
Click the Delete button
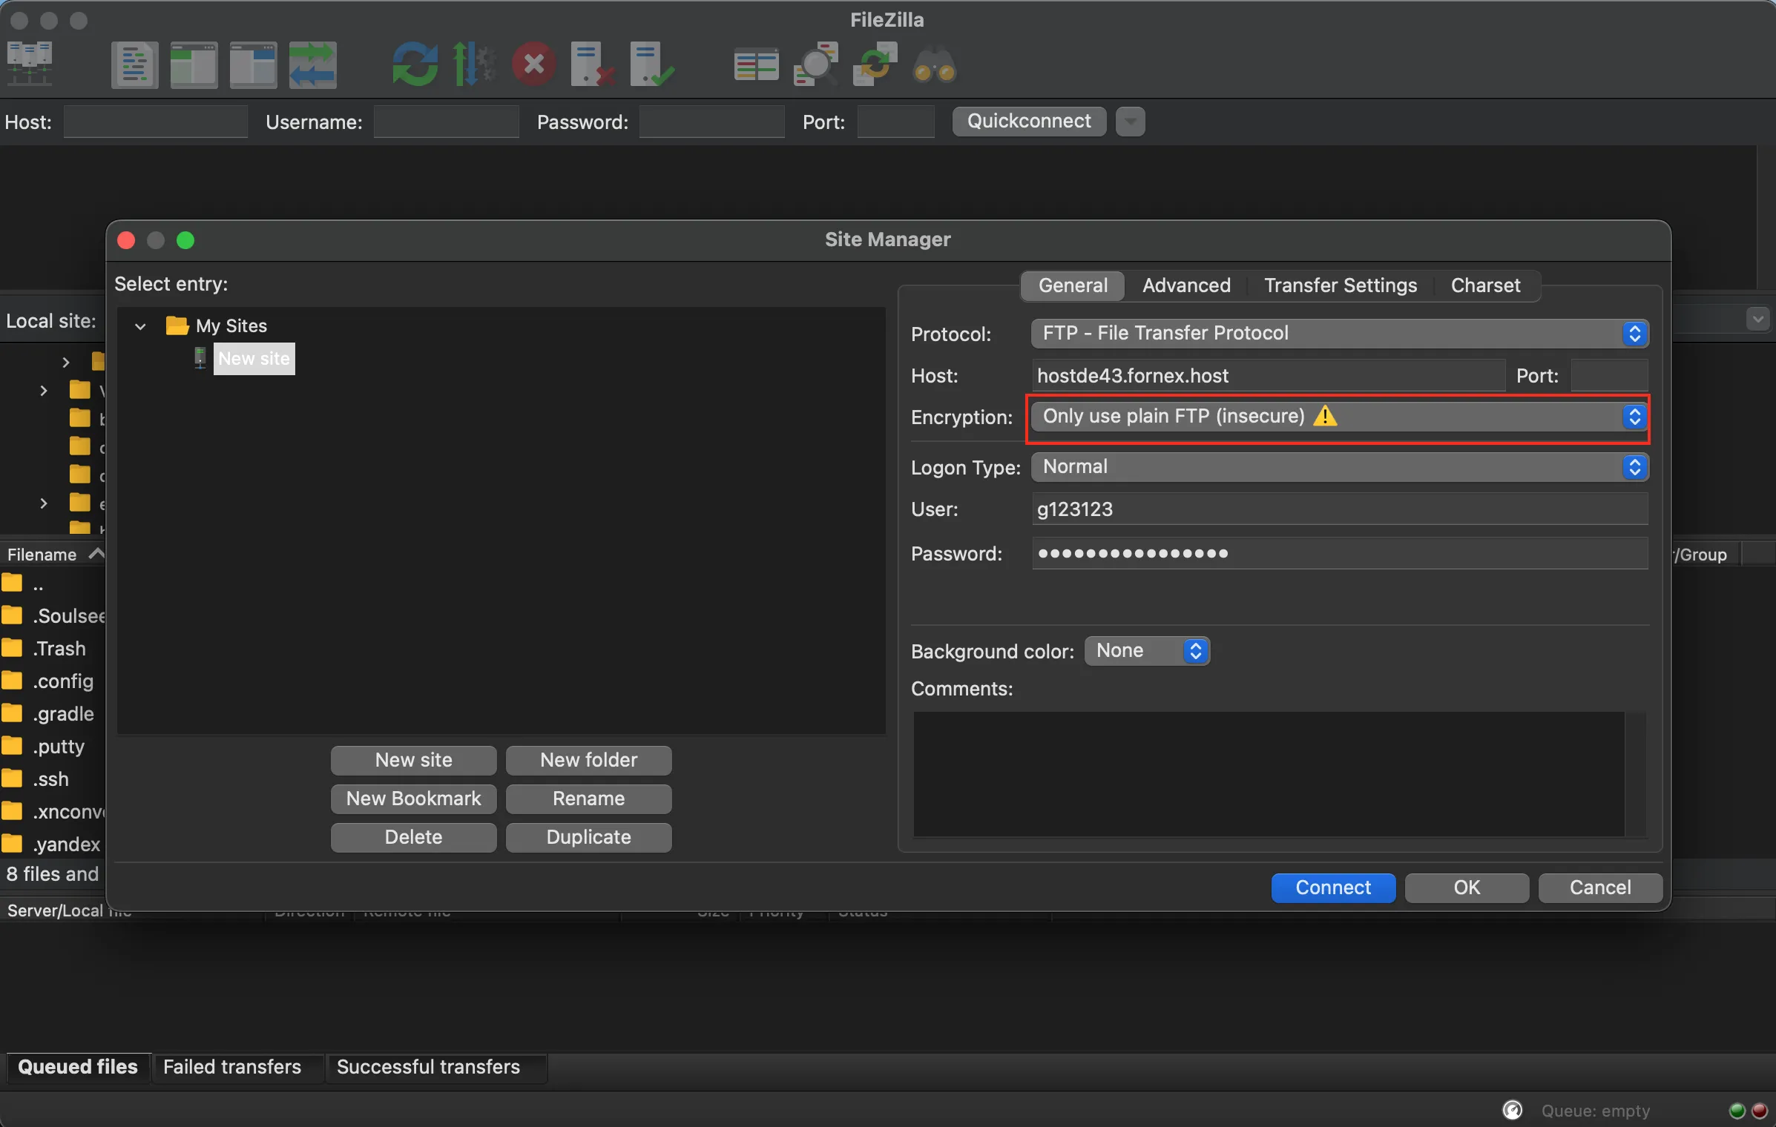tap(413, 837)
